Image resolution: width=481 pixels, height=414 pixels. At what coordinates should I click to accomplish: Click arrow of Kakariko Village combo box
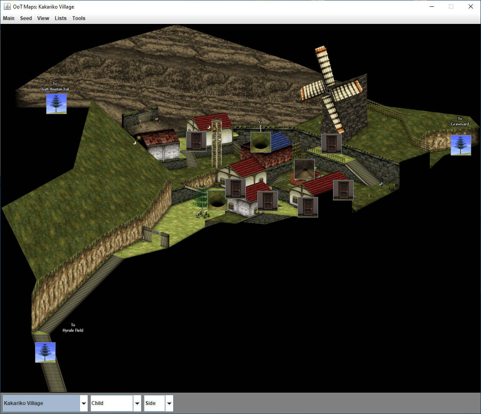84,403
